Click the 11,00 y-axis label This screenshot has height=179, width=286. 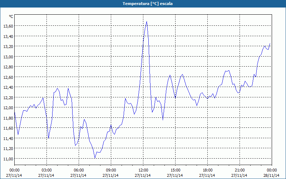tap(8, 159)
